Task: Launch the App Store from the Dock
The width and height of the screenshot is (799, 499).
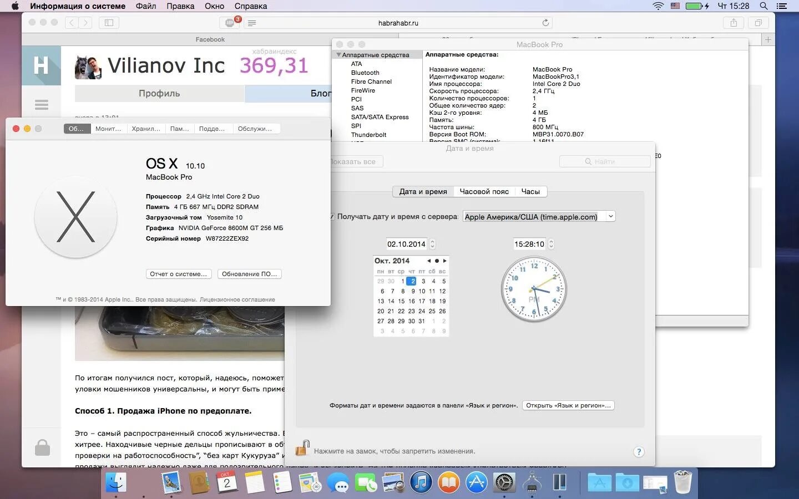Action: [x=477, y=482]
